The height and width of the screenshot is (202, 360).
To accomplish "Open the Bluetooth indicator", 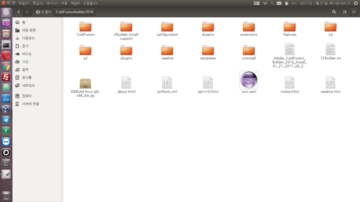I will (272, 3).
